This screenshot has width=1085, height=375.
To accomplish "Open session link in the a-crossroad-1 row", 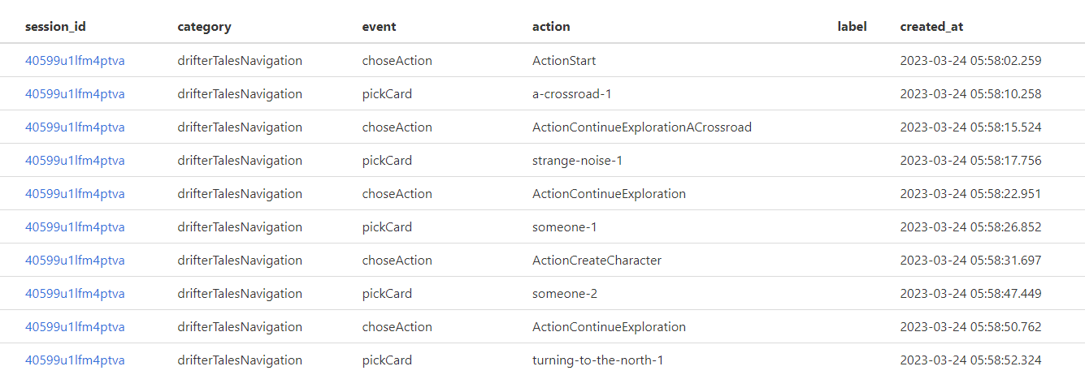I will coord(75,93).
